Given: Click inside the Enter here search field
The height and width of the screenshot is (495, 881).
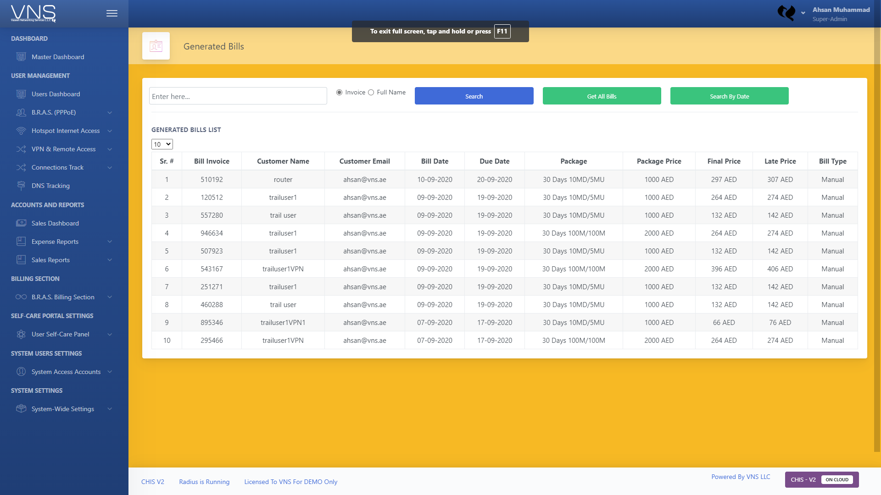Looking at the screenshot, I should (238, 96).
